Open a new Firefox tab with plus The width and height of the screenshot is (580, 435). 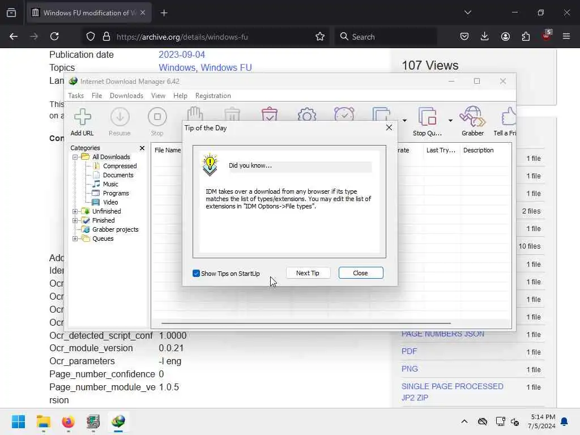pyautogui.click(x=164, y=13)
